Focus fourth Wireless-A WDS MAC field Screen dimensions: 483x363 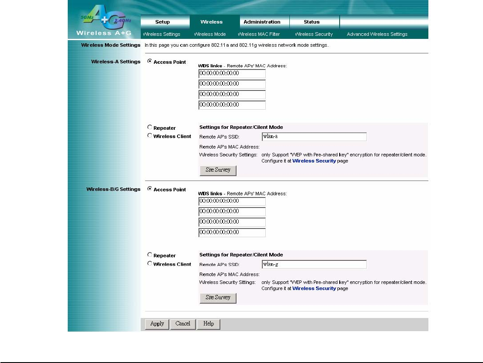tap(232, 105)
